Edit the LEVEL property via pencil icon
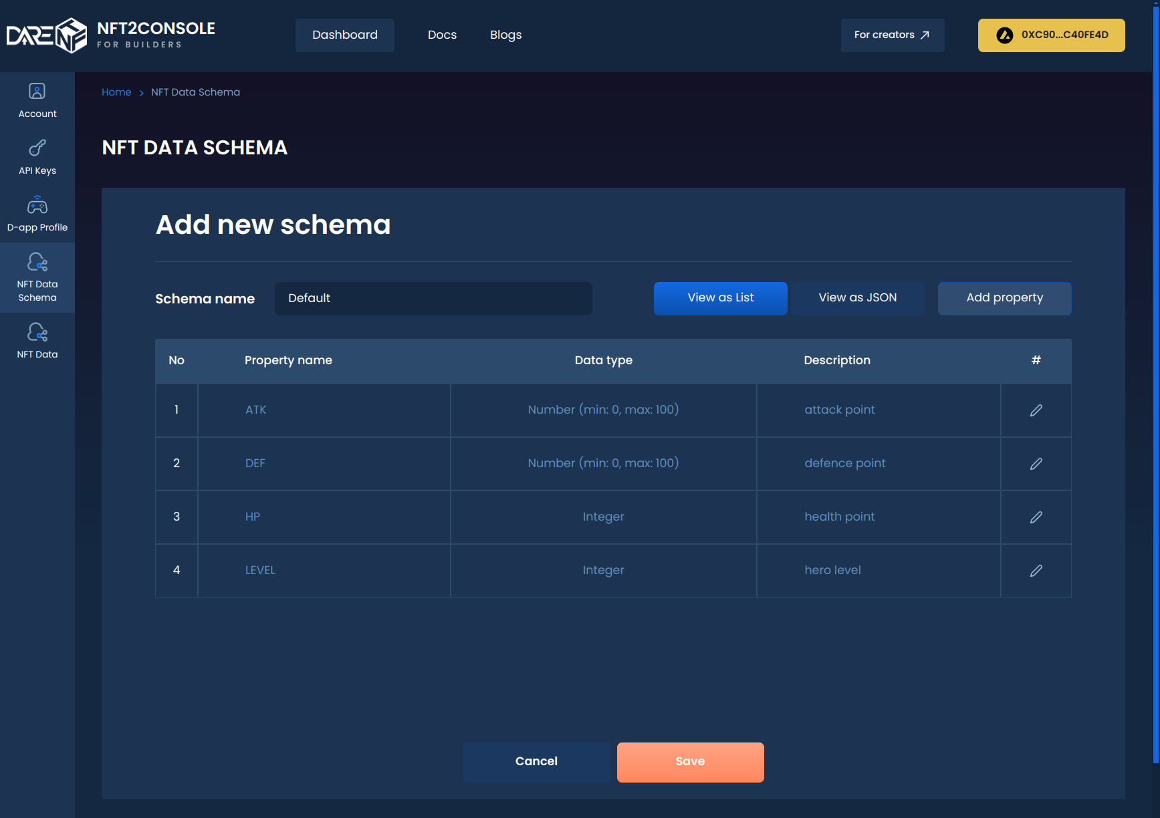Screen dimensions: 1160x818 coord(1036,570)
